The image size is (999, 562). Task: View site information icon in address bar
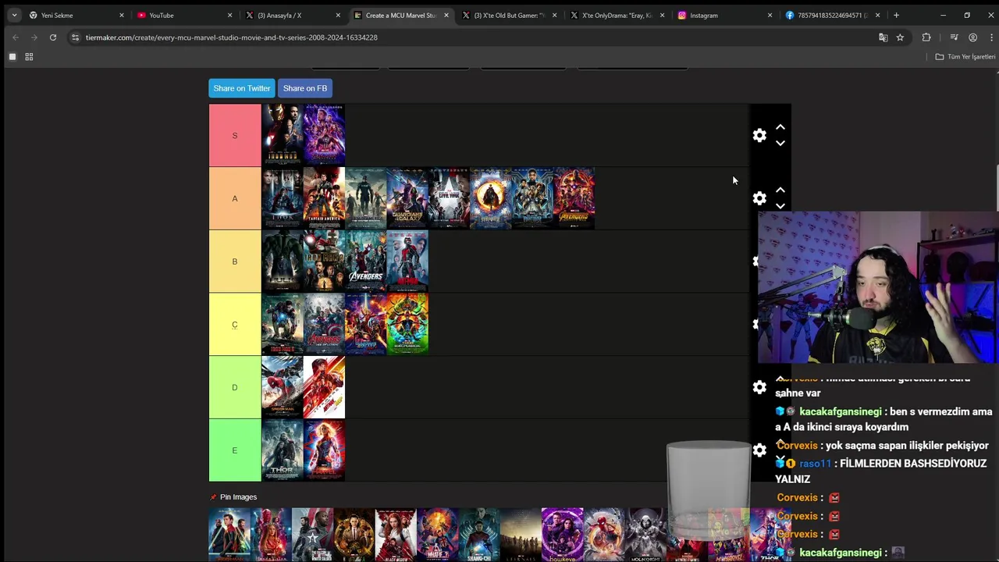click(x=75, y=37)
